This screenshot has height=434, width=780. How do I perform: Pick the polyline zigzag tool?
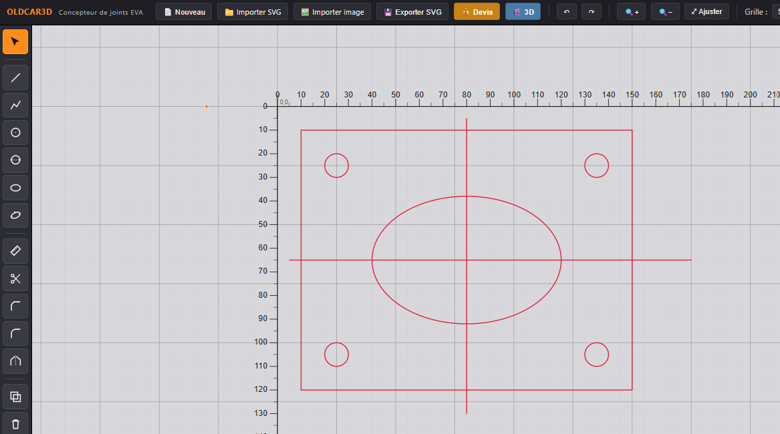15,105
